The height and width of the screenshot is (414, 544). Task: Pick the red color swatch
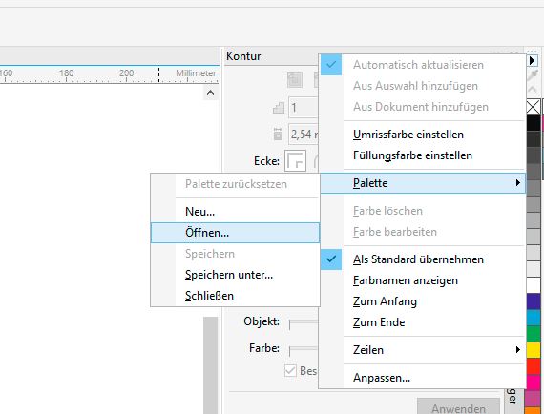tap(534, 366)
